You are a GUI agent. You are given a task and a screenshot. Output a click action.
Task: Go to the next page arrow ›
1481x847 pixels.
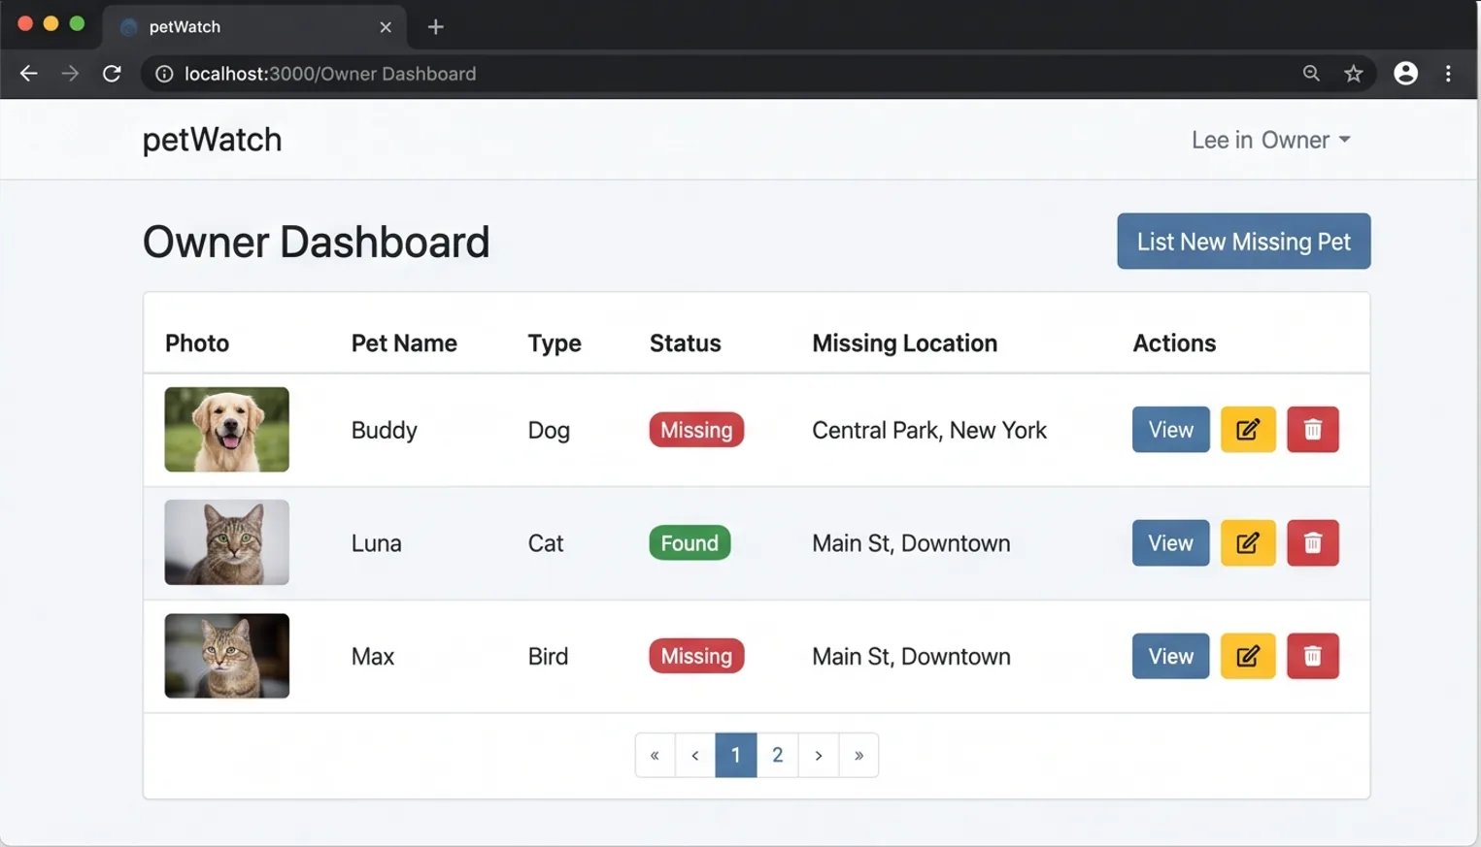click(x=819, y=755)
